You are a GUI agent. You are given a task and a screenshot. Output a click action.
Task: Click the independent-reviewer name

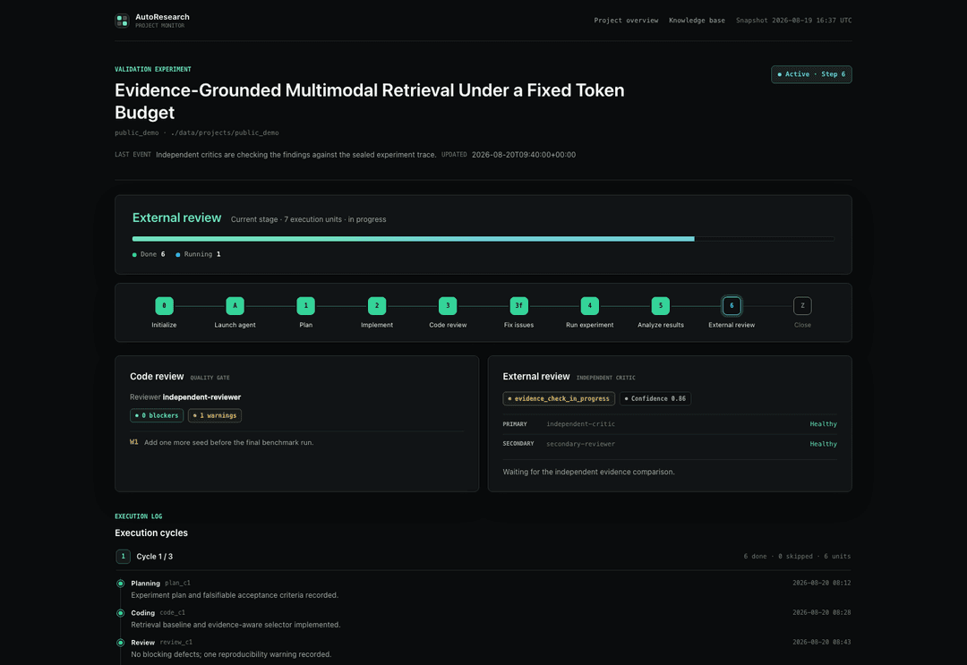coord(201,397)
